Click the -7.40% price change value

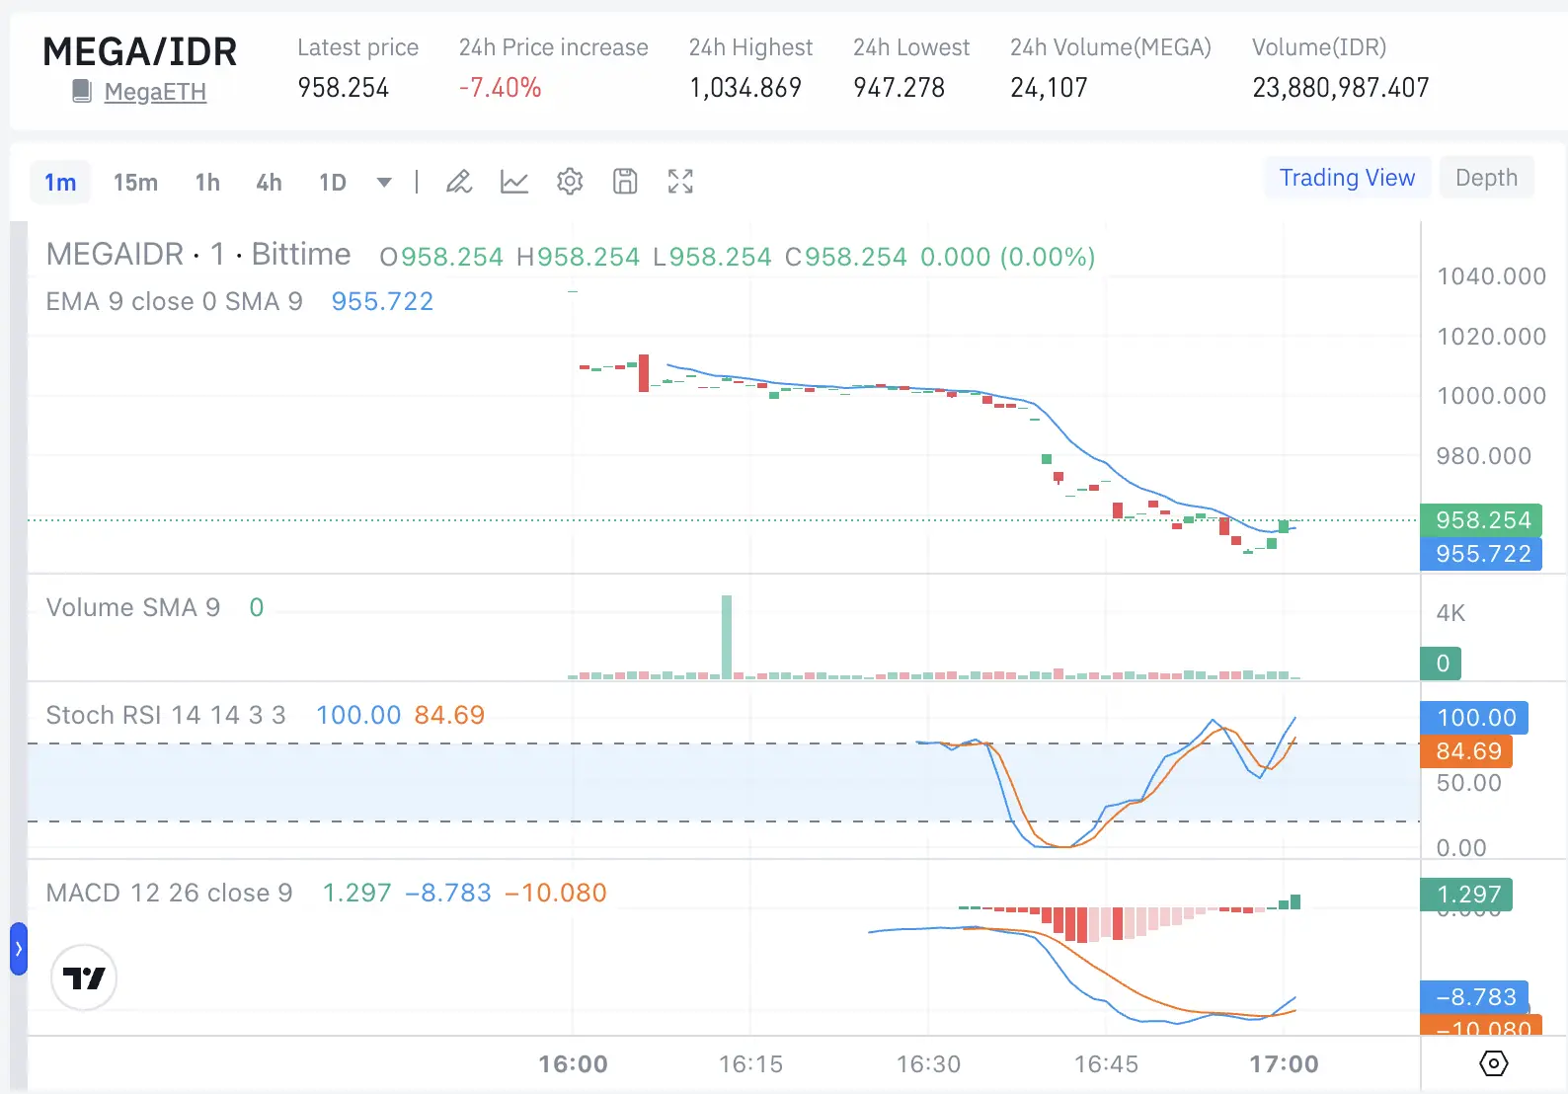point(501,88)
